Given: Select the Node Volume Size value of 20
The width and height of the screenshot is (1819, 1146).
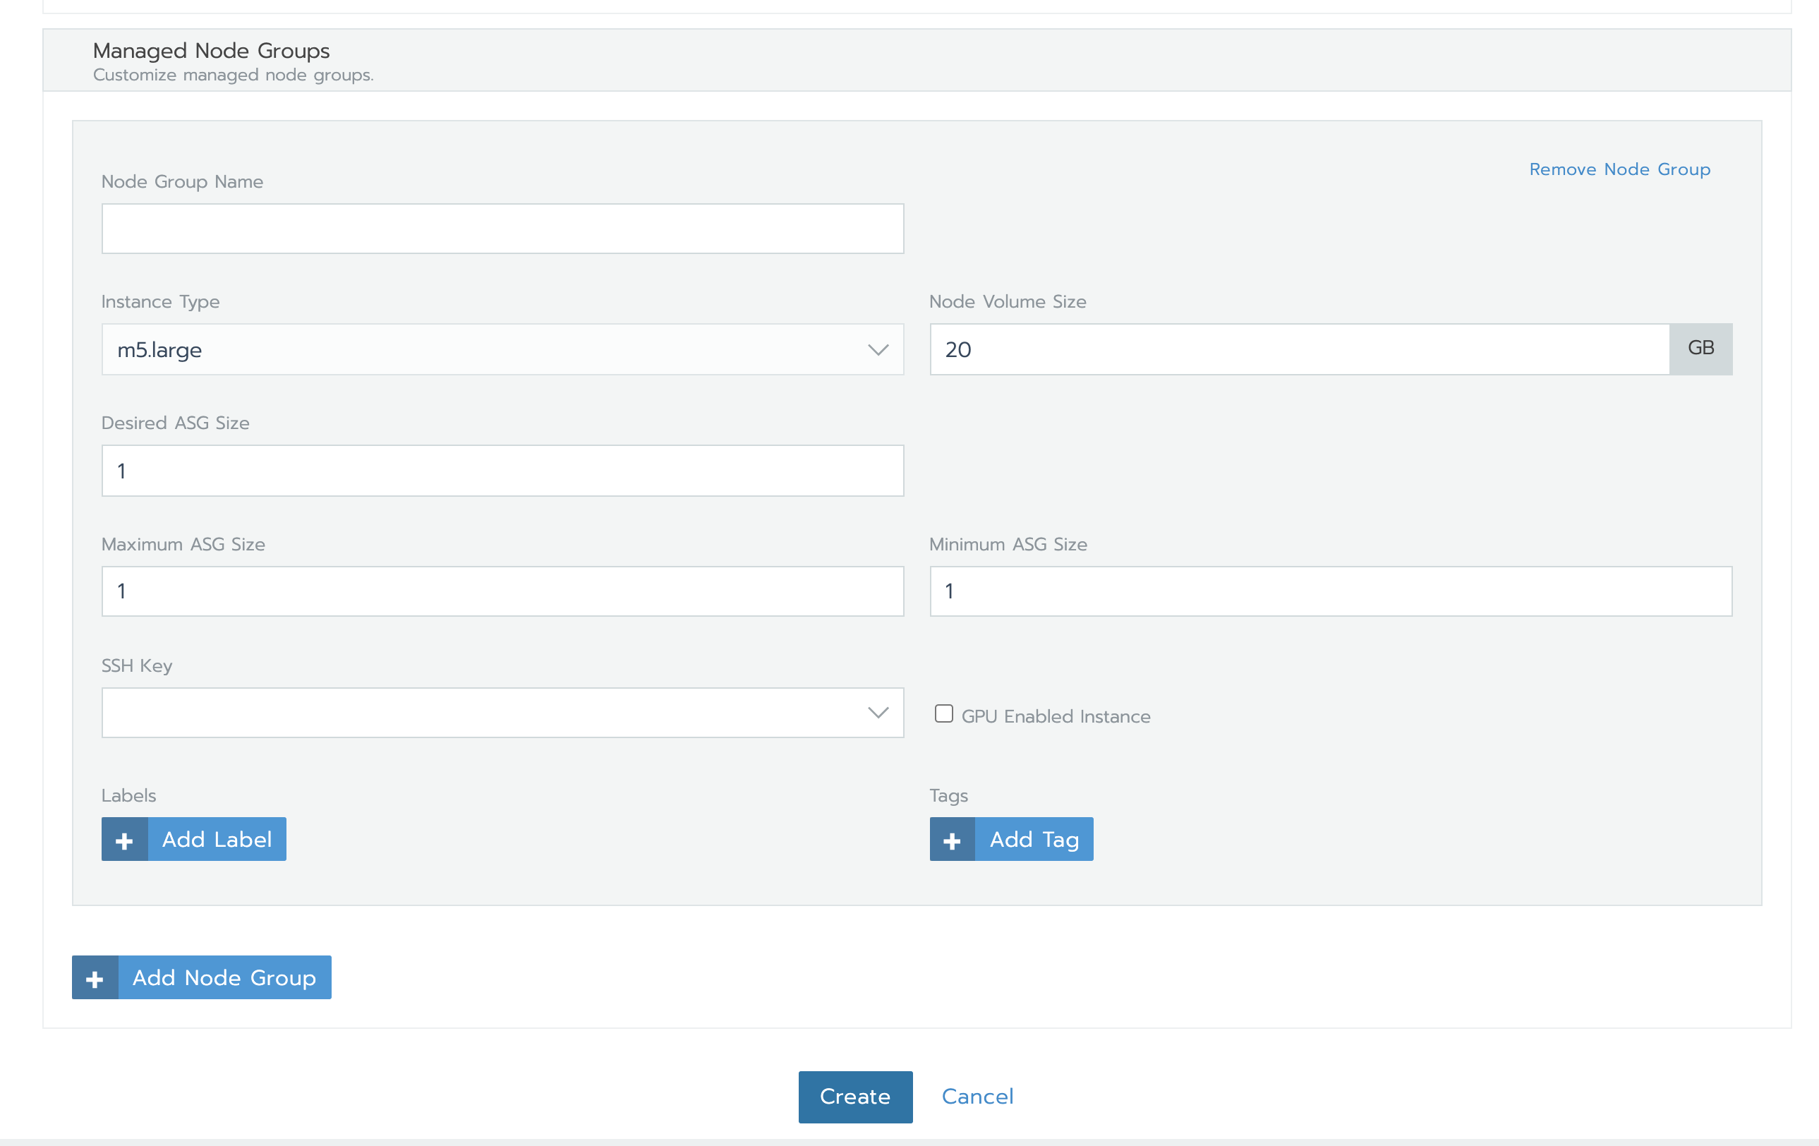Looking at the screenshot, I should click(x=1299, y=349).
